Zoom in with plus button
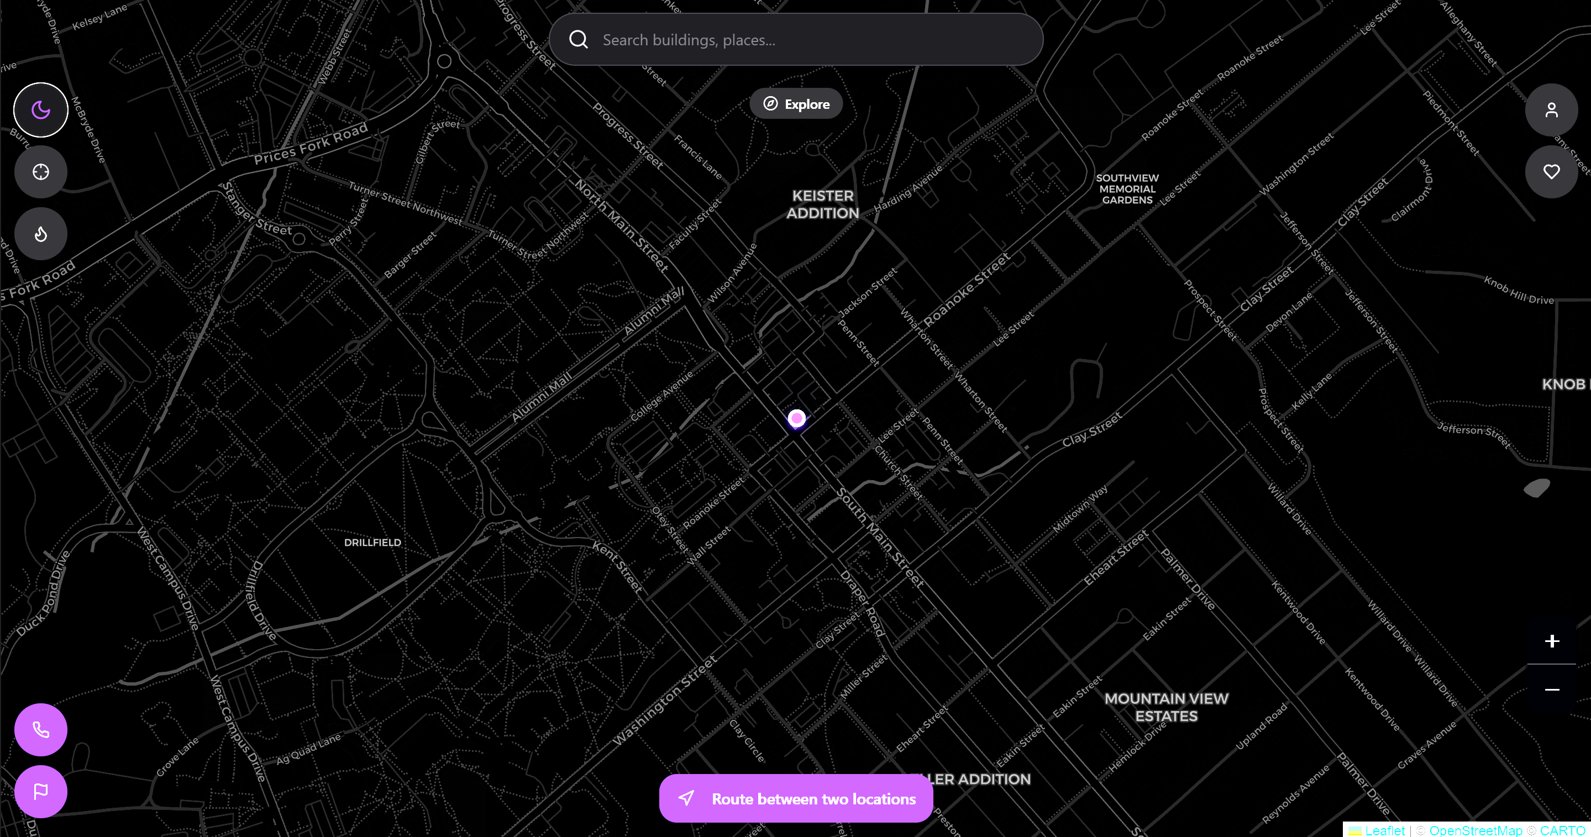The image size is (1591, 837). point(1551,641)
